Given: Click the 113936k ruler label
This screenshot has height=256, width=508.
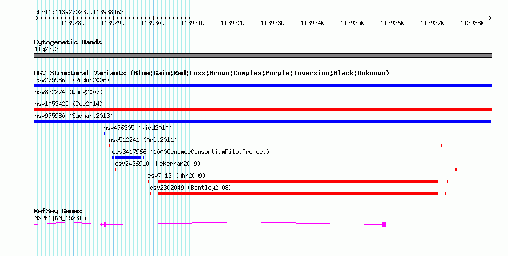Looking at the screenshot, I should [392, 23].
